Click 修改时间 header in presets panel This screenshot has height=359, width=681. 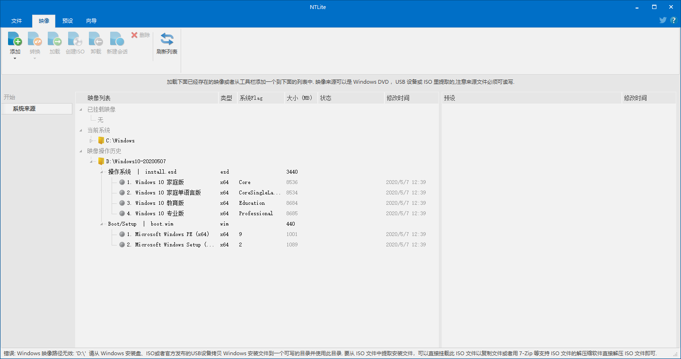(x=649, y=98)
